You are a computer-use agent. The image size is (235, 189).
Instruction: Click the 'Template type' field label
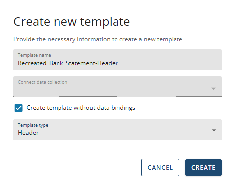[x=33, y=125]
